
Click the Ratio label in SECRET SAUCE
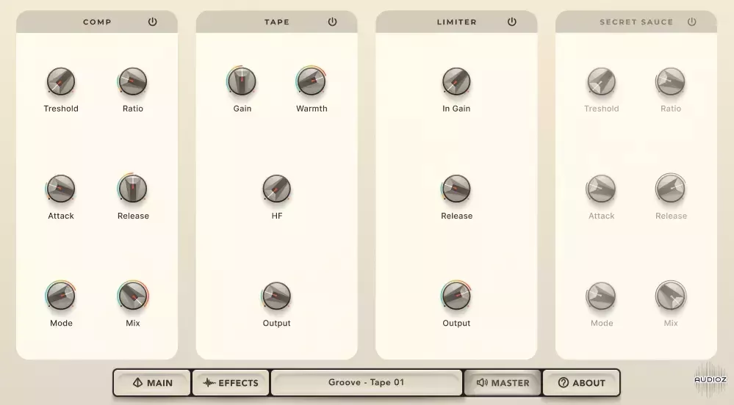[x=671, y=109]
